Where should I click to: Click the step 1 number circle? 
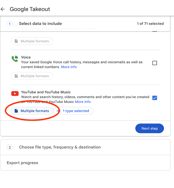tap(10, 24)
